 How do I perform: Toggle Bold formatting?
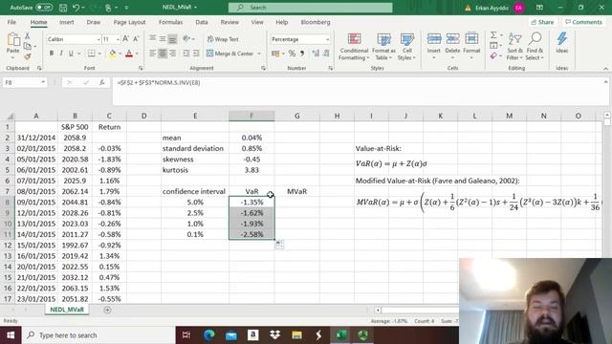pyautogui.click(x=51, y=54)
